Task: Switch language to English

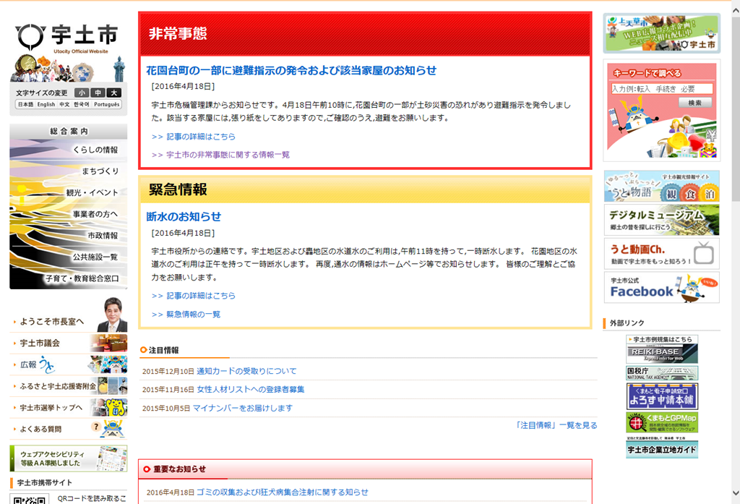Action: tap(46, 105)
